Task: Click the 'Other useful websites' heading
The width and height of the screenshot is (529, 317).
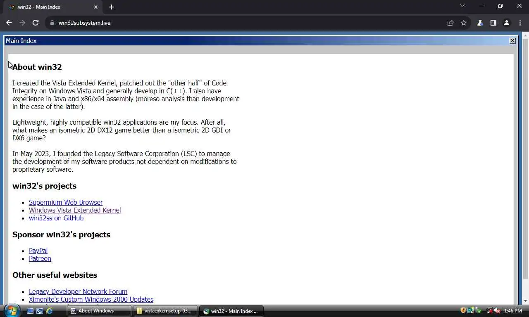Action: (x=55, y=275)
